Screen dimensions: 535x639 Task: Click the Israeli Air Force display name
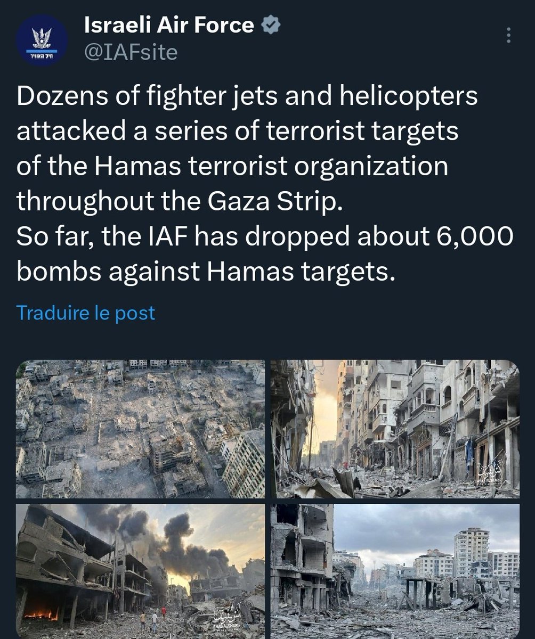pyautogui.click(x=169, y=24)
